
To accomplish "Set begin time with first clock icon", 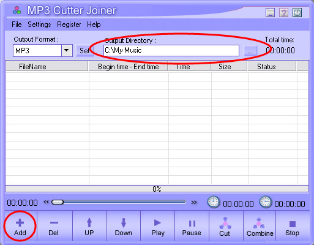I will pos(214,202).
